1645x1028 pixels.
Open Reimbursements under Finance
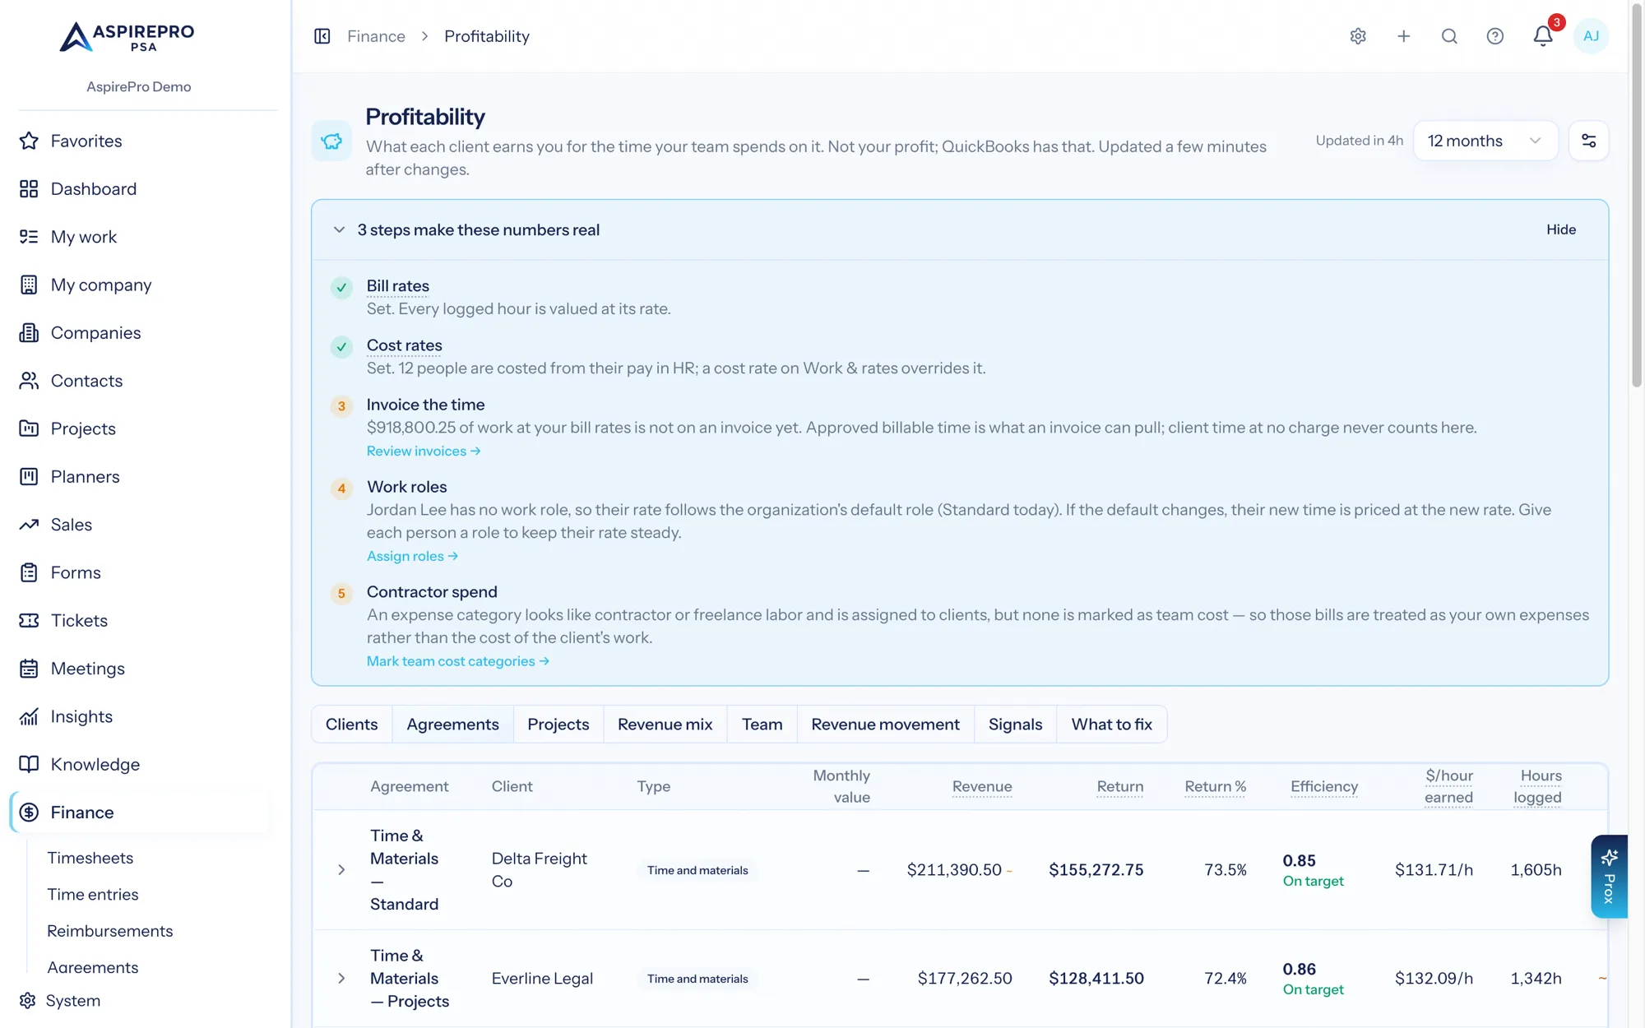point(109,931)
